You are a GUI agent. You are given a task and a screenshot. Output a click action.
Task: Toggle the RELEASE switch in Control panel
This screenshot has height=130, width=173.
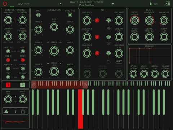tap(23, 77)
